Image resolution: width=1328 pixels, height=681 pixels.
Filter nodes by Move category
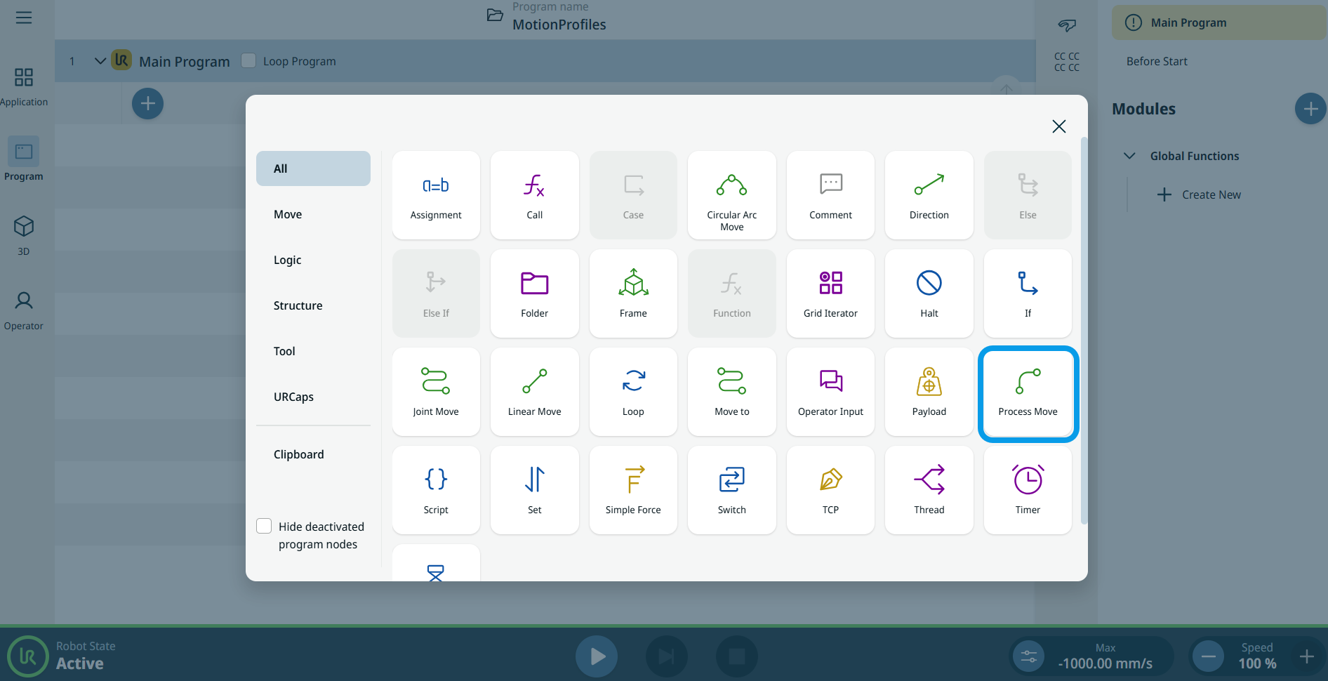tap(288, 214)
